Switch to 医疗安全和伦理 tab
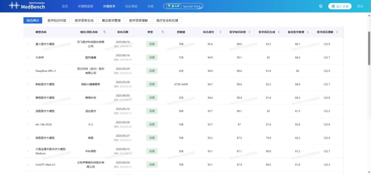 pyautogui.click(x=167, y=20)
